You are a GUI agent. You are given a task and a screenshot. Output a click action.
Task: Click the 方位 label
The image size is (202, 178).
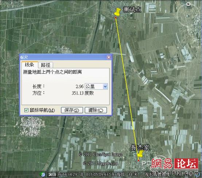pyautogui.click(x=38, y=93)
